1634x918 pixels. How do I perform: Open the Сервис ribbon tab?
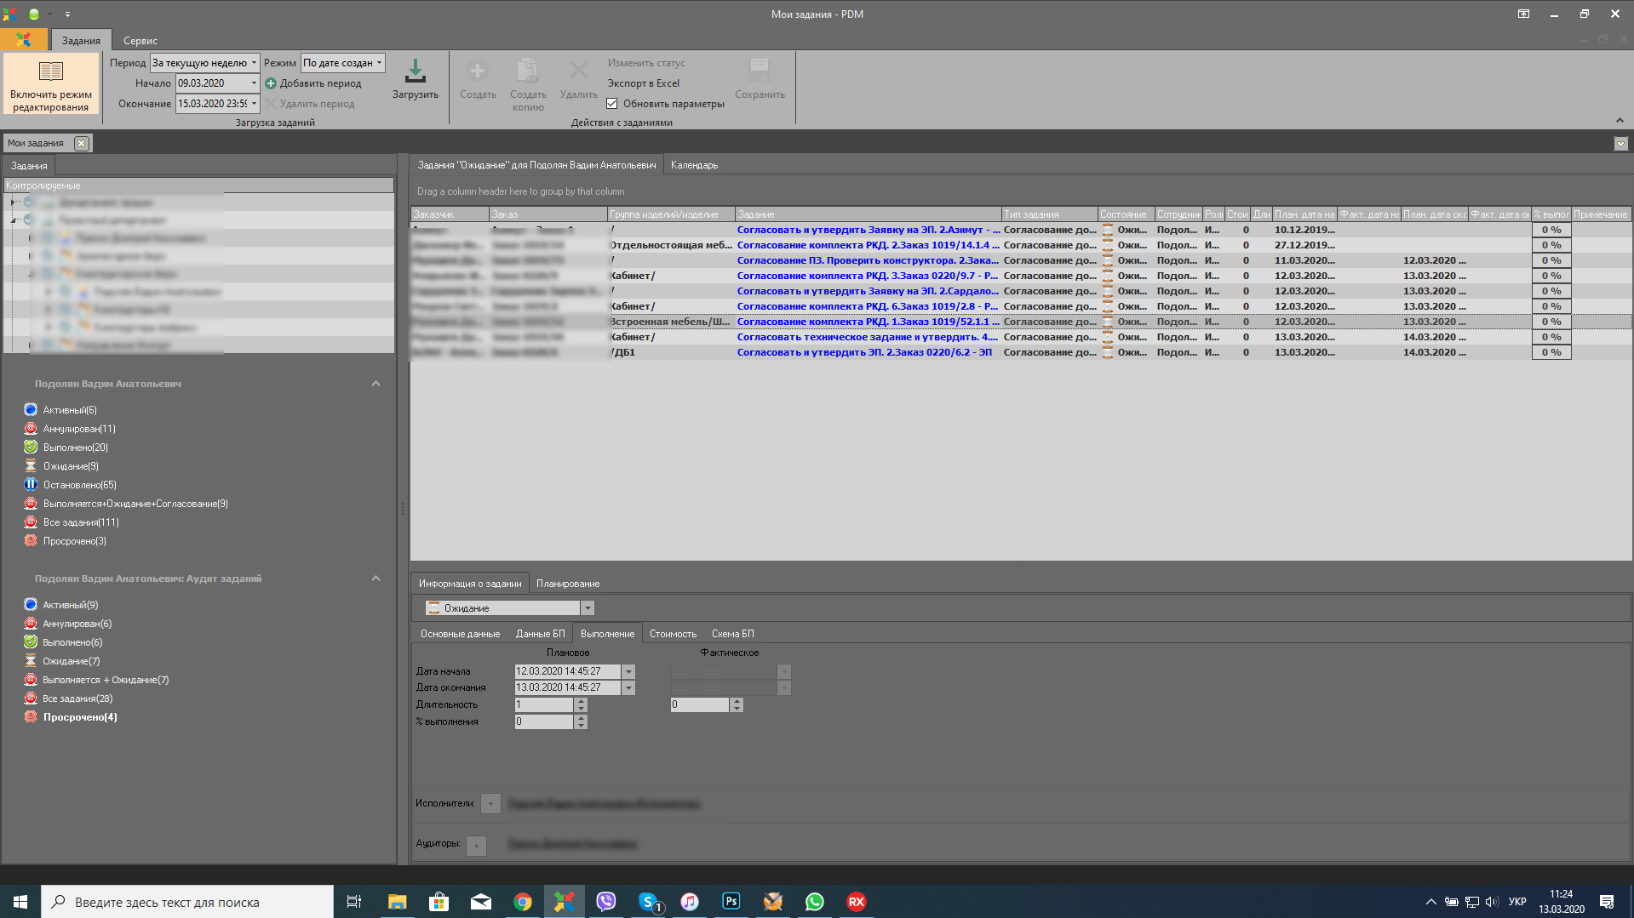click(140, 41)
